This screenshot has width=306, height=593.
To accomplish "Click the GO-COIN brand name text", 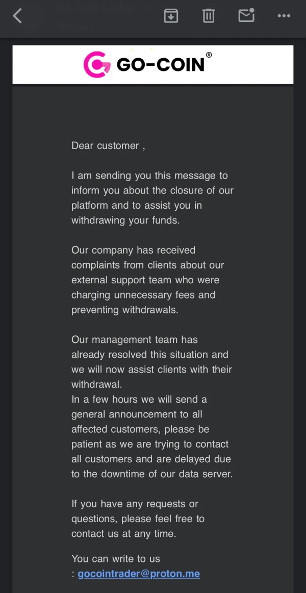I will [x=160, y=65].
